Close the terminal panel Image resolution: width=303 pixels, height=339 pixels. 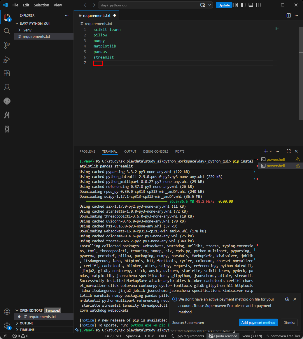click(296, 151)
